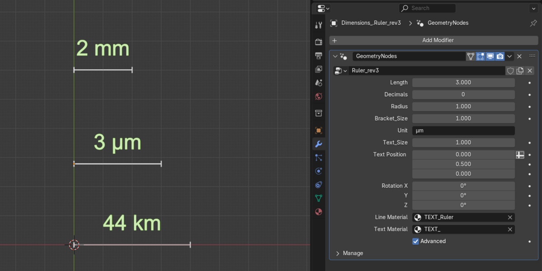This screenshot has height=271, width=542.
Task: Toggle modifier visibility in viewport
Action: coord(490,56)
